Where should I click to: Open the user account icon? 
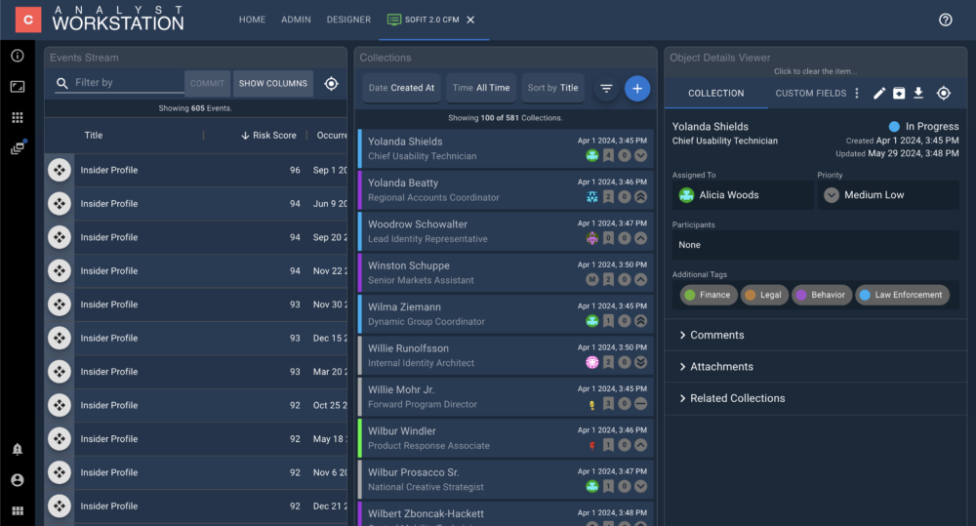click(x=18, y=480)
